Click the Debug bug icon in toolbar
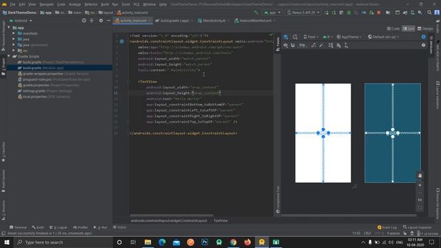Image resolution: width=441 pixels, height=248 pixels. pos(349,12)
